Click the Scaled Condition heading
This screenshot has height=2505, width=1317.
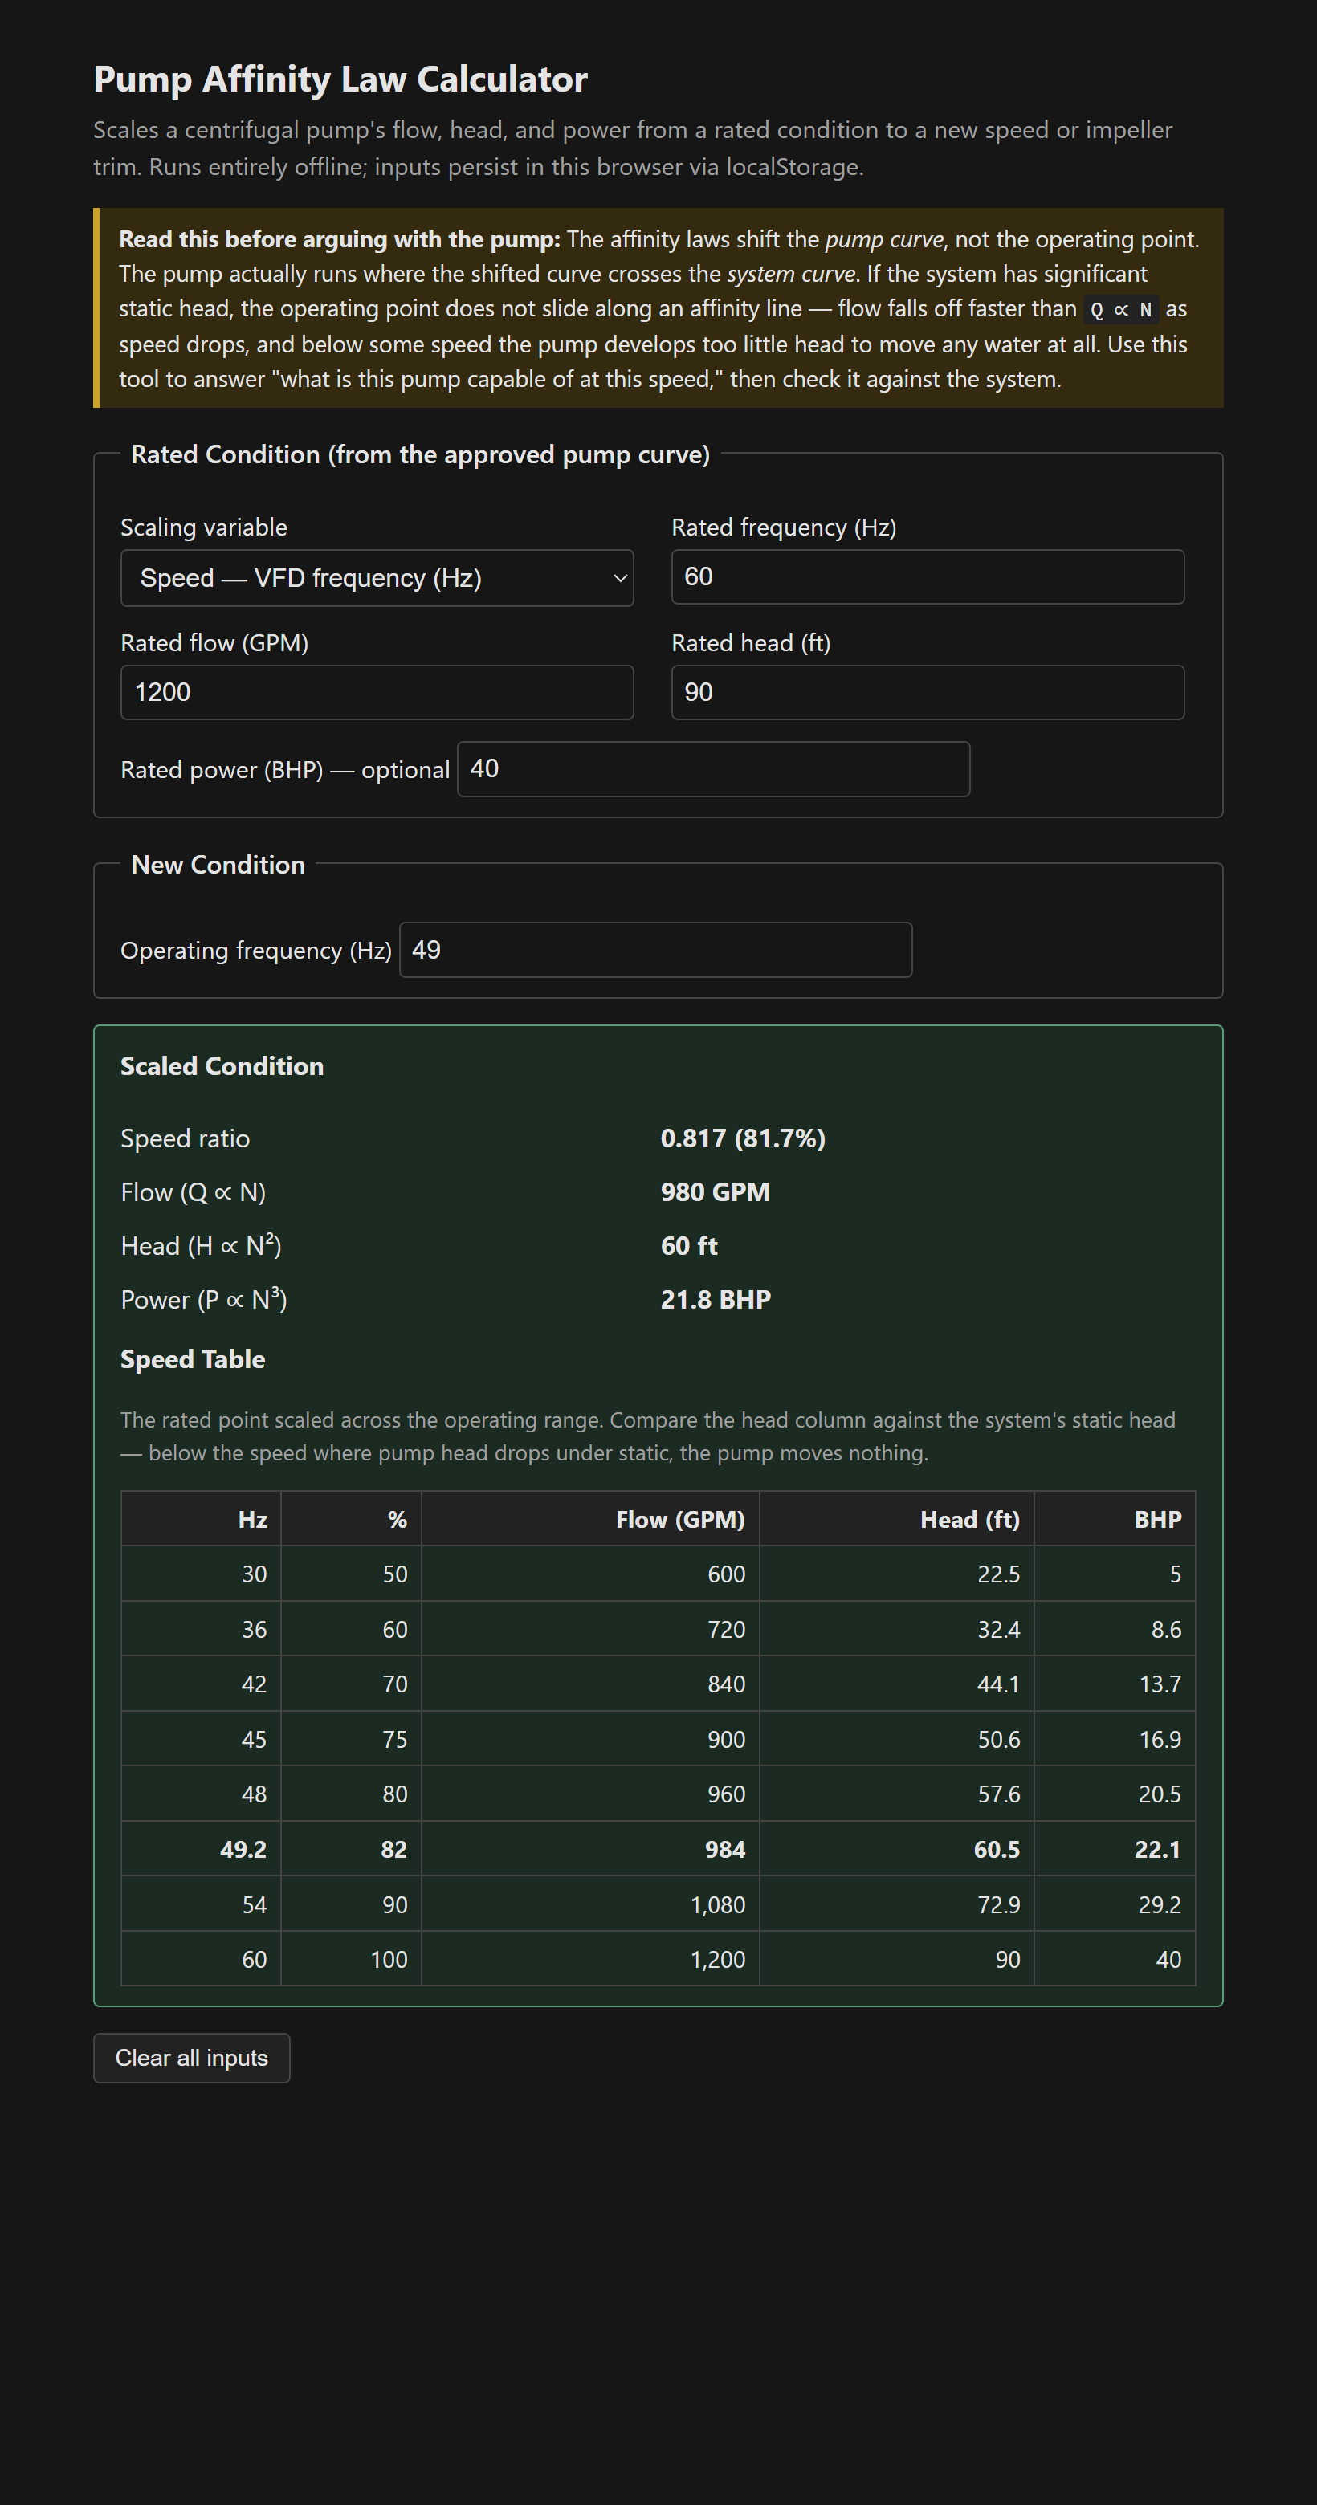[222, 1065]
